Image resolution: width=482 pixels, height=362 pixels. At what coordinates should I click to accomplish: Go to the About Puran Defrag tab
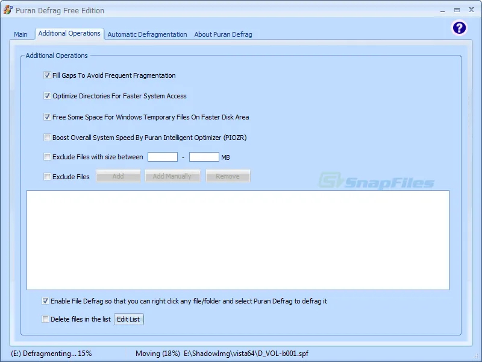[x=223, y=34]
